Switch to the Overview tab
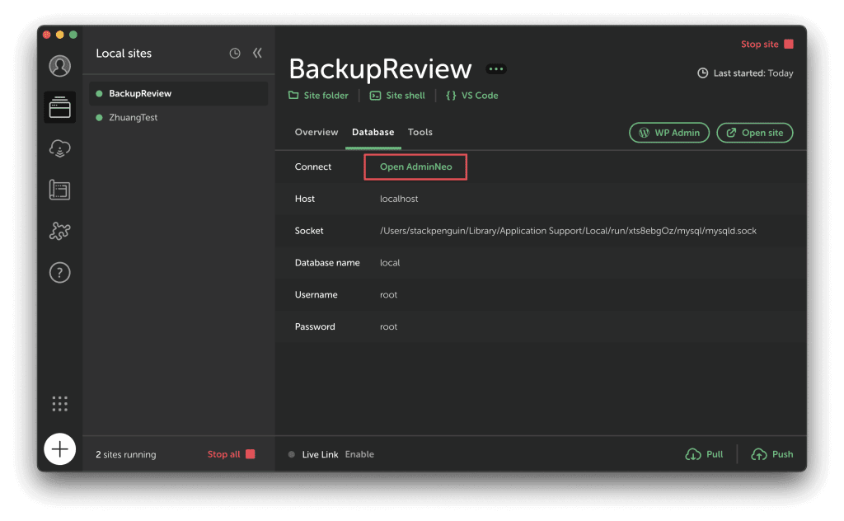844x521 pixels. tap(316, 132)
